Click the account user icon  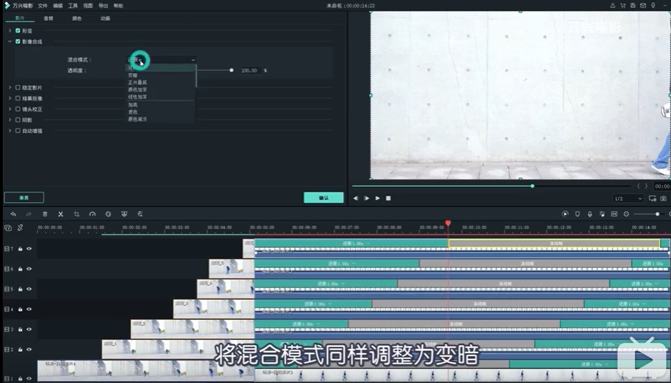(x=612, y=6)
